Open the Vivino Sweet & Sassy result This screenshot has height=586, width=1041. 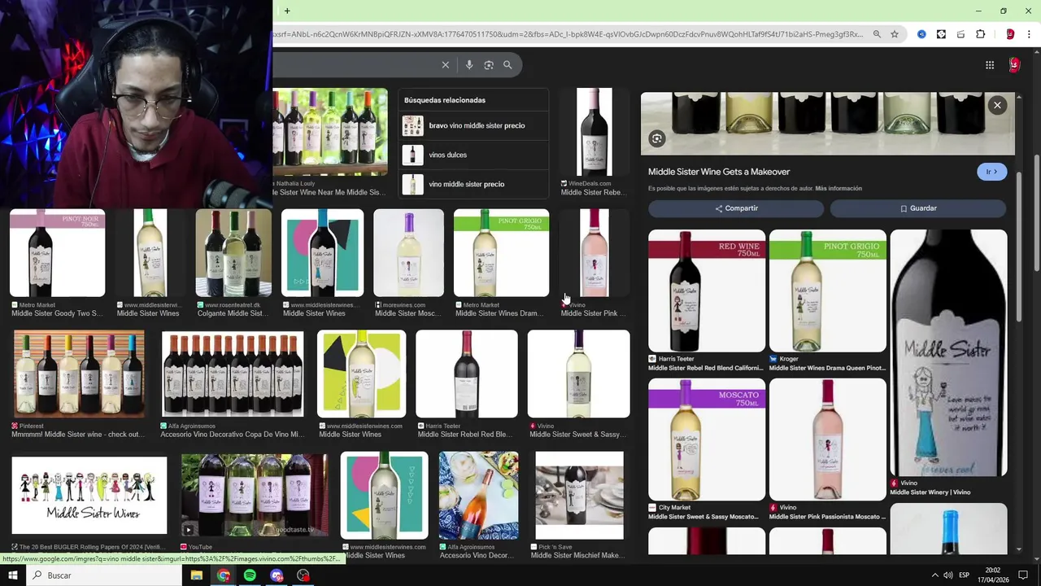[578, 374]
